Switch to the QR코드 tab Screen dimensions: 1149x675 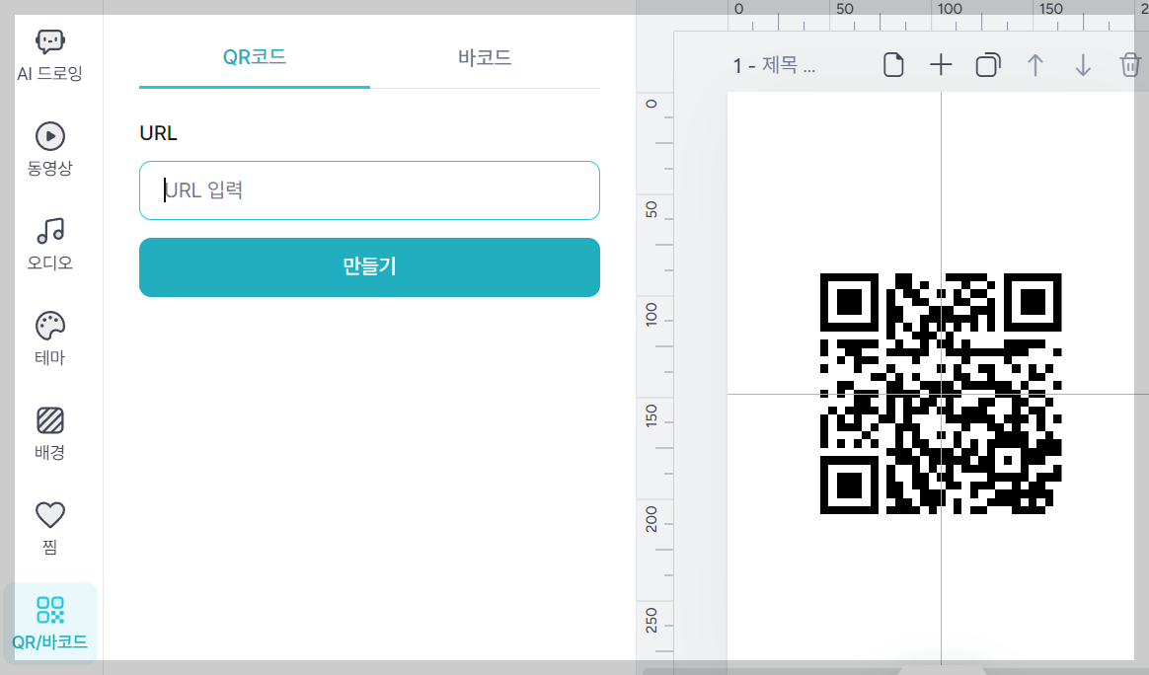point(255,57)
